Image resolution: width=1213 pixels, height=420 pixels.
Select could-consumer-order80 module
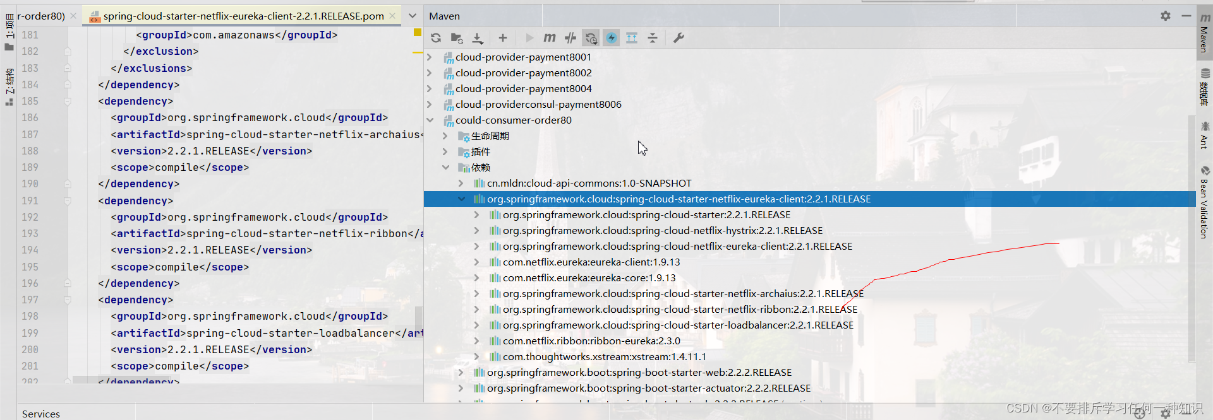[513, 120]
